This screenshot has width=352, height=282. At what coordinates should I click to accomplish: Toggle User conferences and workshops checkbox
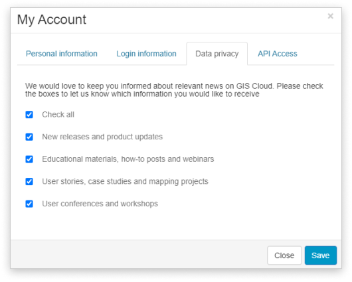[x=29, y=204]
